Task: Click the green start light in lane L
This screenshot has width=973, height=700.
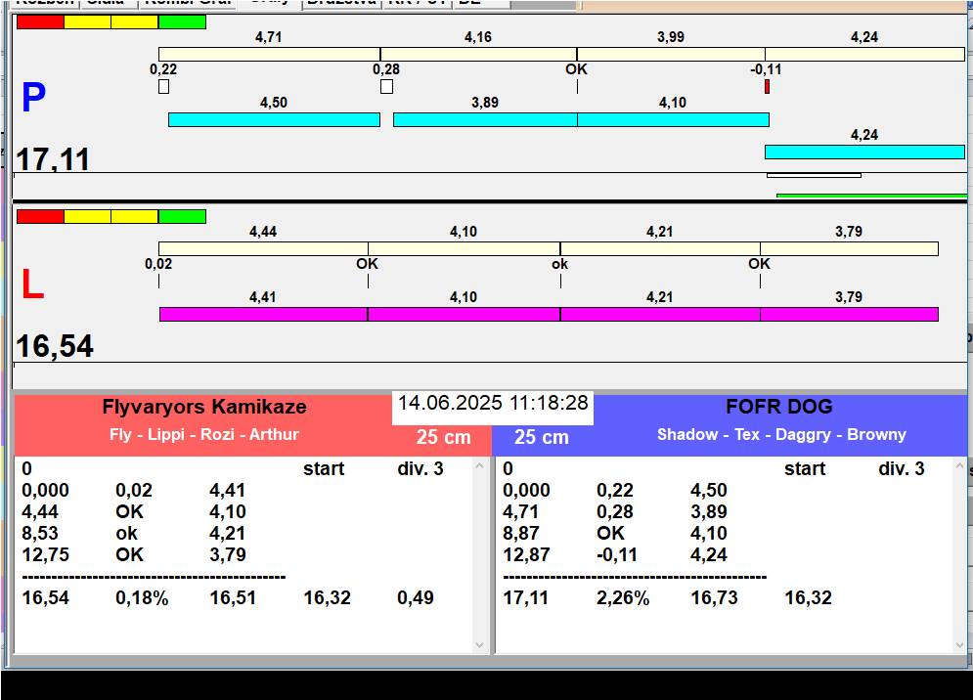Action: click(182, 216)
